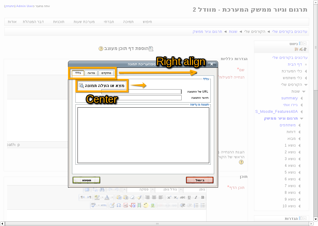
Task: Expand the כלי המערכת navigation node
Action: 306,71
